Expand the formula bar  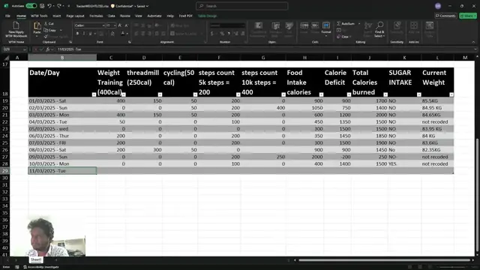[475, 49]
